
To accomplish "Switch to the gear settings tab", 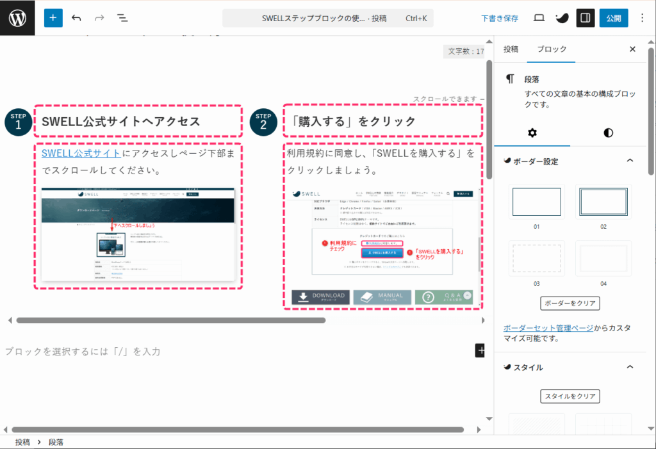I will pyautogui.click(x=532, y=133).
